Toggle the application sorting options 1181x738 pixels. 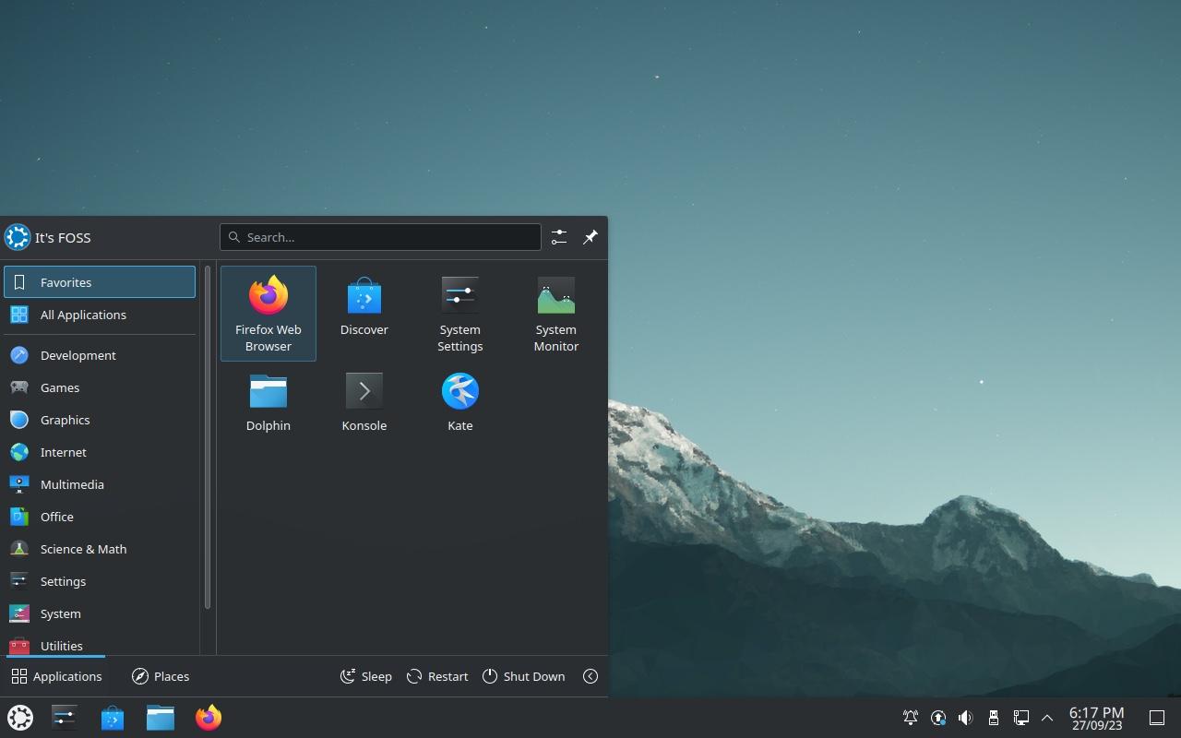[x=558, y=237]
